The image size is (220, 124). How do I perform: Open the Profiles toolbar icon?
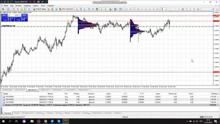point(8,9)
